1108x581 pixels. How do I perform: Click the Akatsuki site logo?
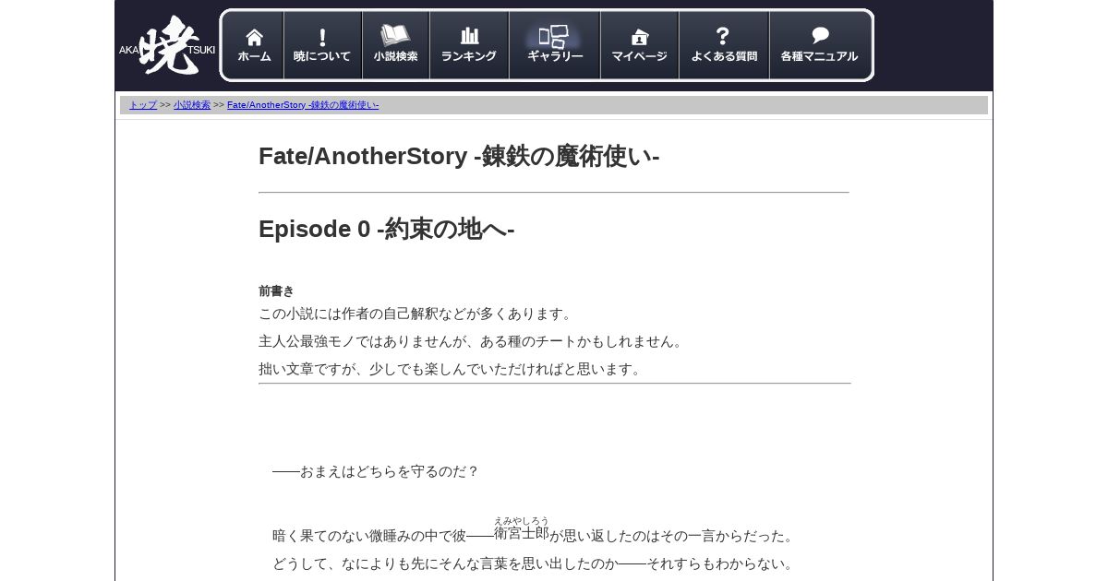167,46
